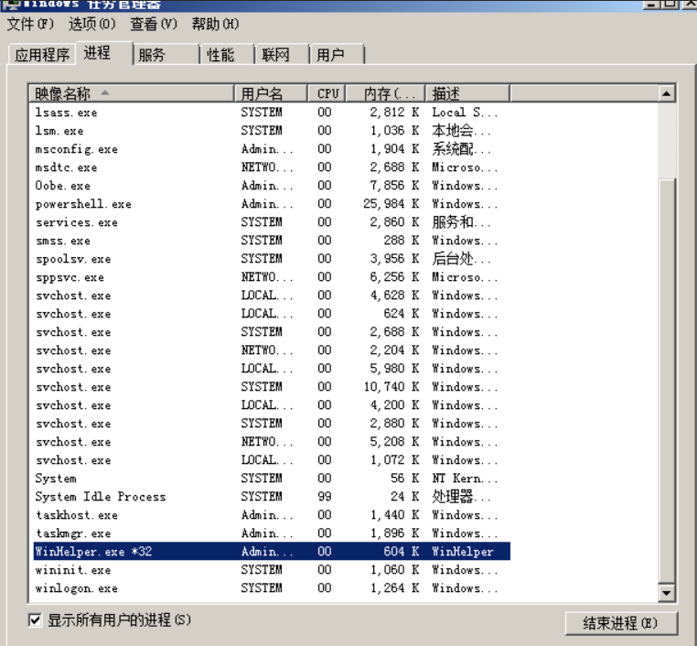Screen dimensions: 697x646
Task: Sort by CPU column header
Action: coord(327,93)
